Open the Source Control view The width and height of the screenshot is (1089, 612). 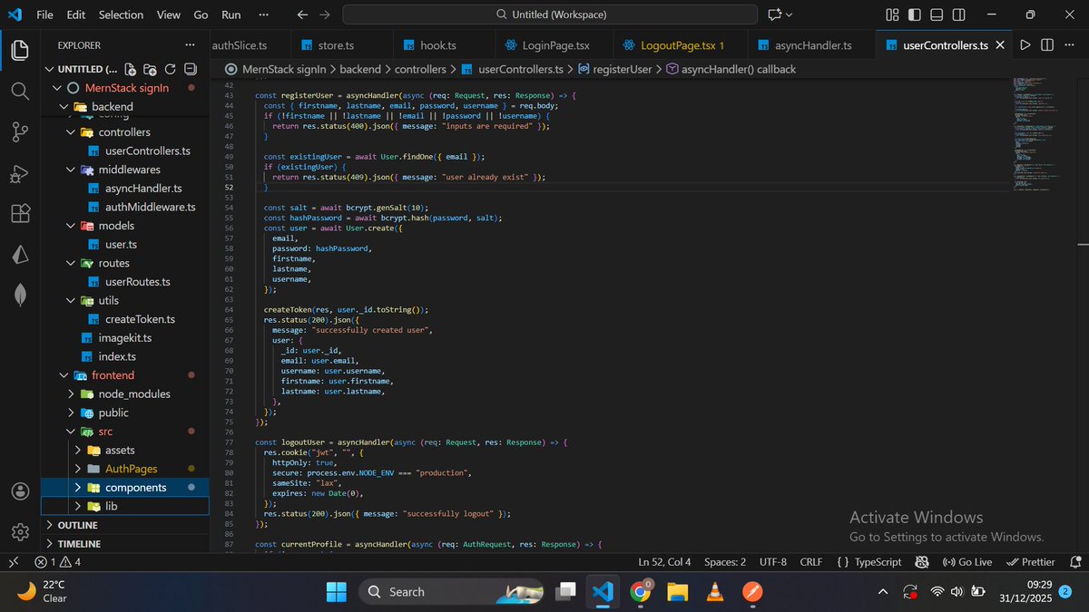point(20,132)
